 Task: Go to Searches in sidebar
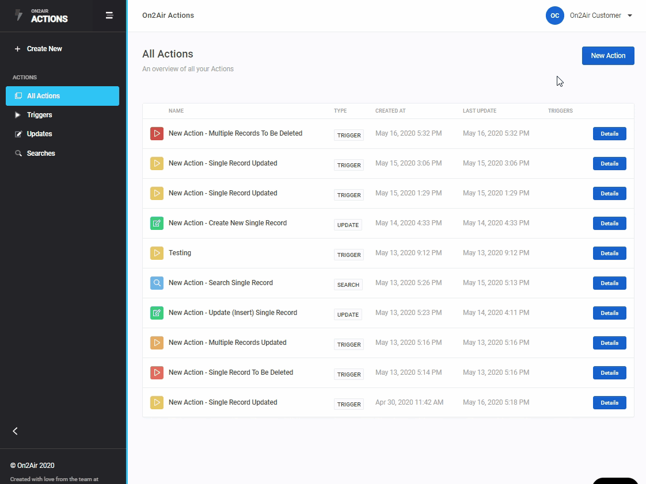[x=40, y=153]
